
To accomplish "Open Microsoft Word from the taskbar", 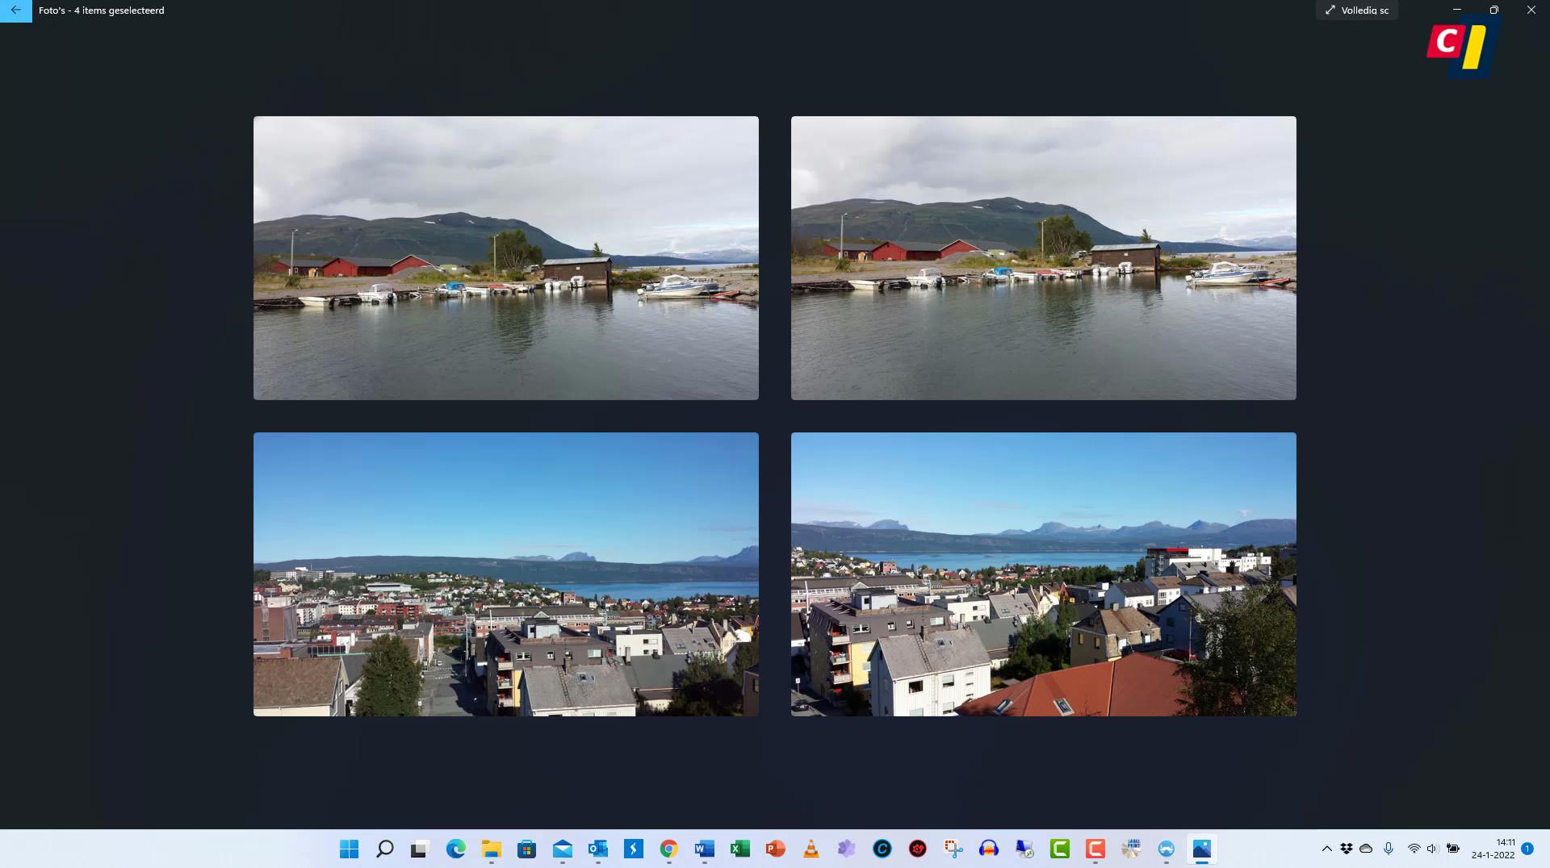I will [703, 849].
